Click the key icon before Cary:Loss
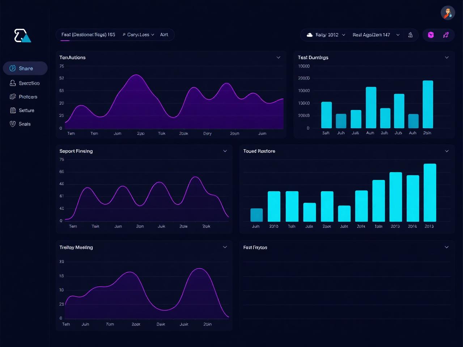Screen dimensions: 463x347 point(124,35)
